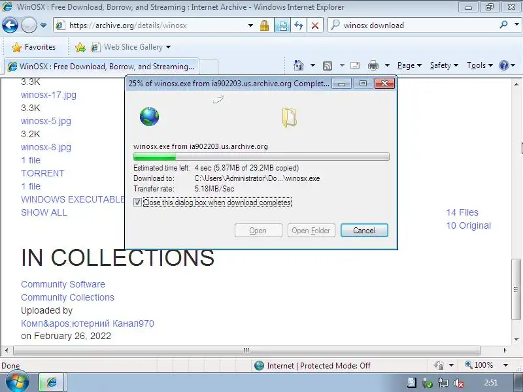Open the winosx-17.jpg link
Screen dimensions: 523x392
coord(48,95)
